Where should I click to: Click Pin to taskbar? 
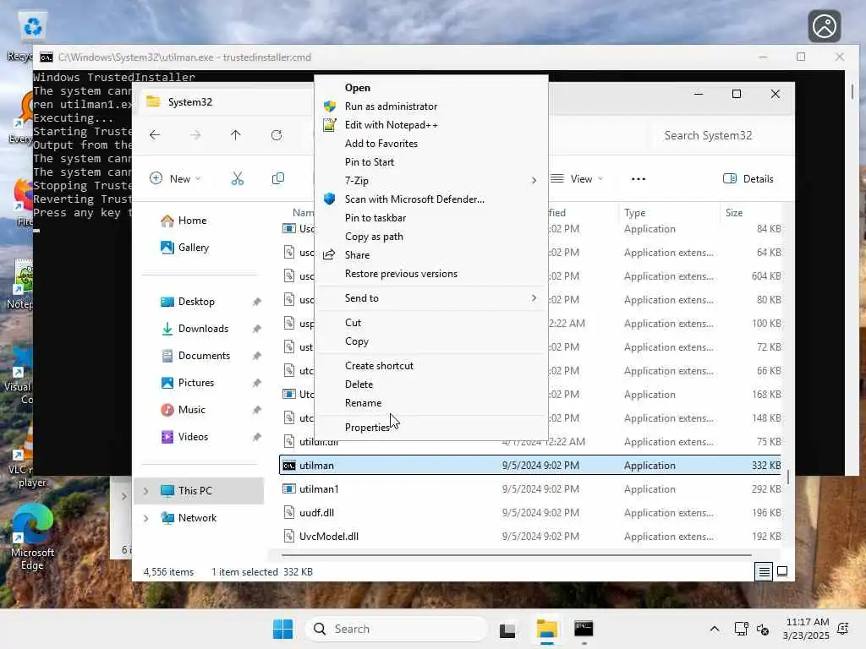click(x=375, y=218)
